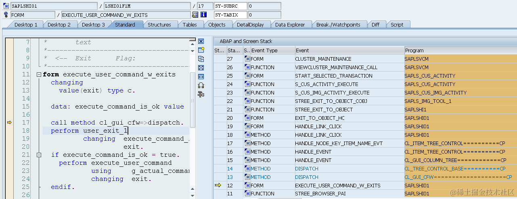The height and width of the screenshot is (199, 517).
Task: Maximize the tool horizontally
Action: [201, 76]
